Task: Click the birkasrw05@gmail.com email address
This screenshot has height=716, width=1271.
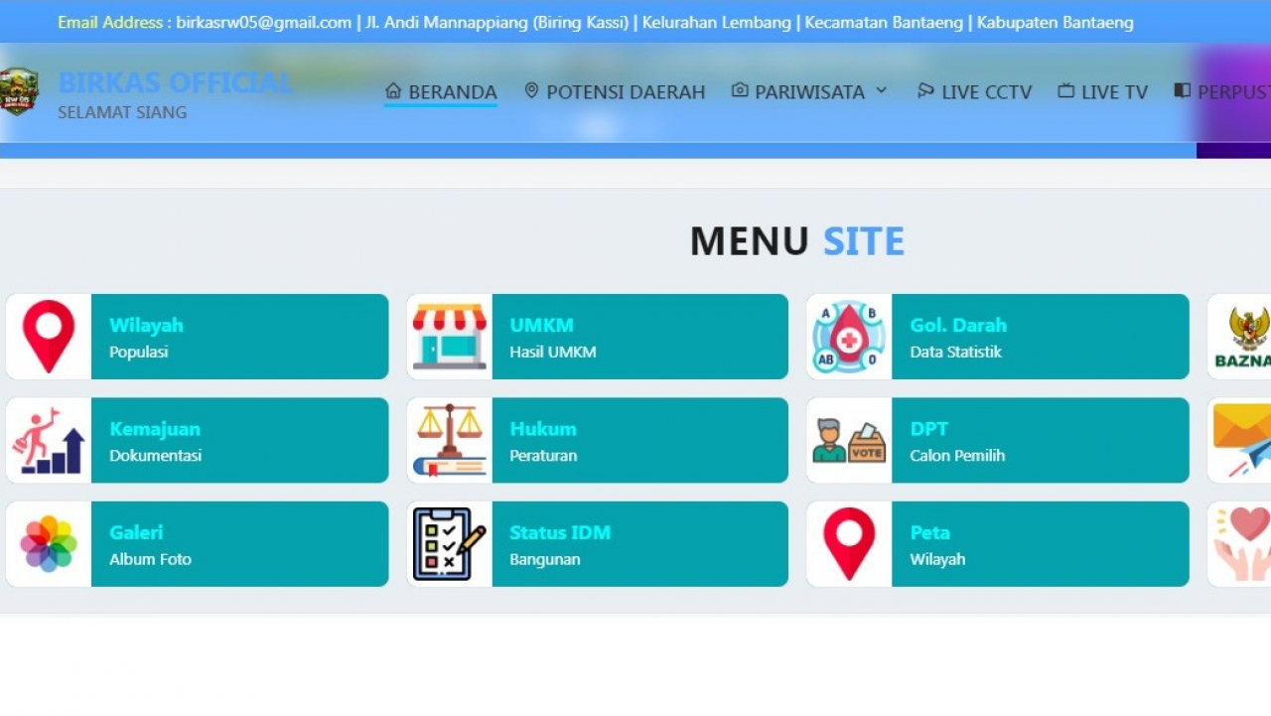Action: point(264,22)
